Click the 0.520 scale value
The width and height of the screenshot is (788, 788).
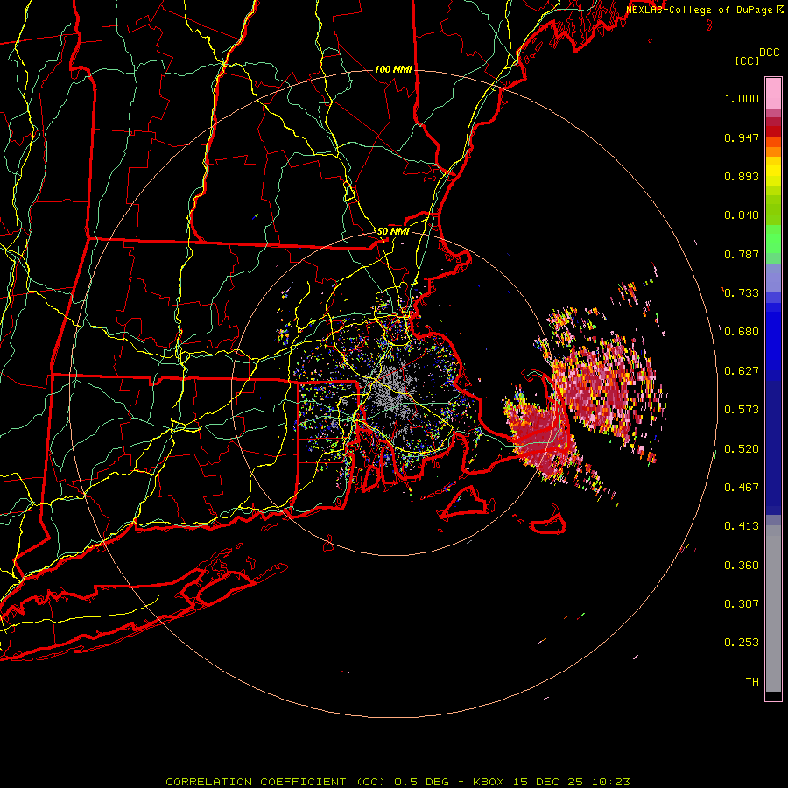click(x=742, y=449)
